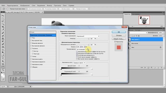Click the lock all icon in Layers panel
Viewport: 166px width, 93px height.
(139, 36)
